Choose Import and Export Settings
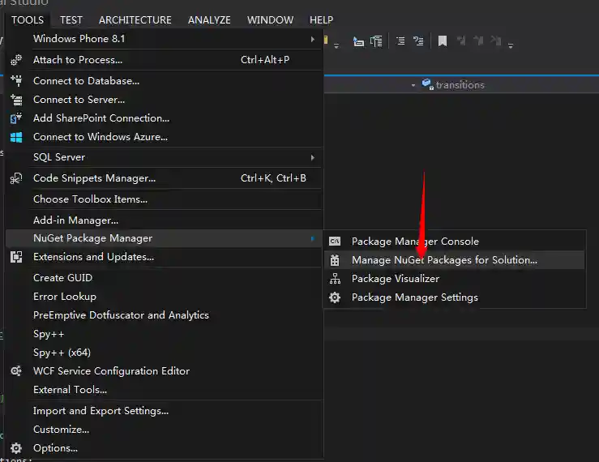 click(101, 411)
